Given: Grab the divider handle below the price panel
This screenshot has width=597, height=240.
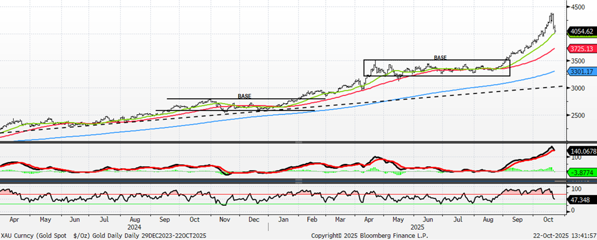Looking at the screenshot, I should pyautogui.click(x=298, y=142).
